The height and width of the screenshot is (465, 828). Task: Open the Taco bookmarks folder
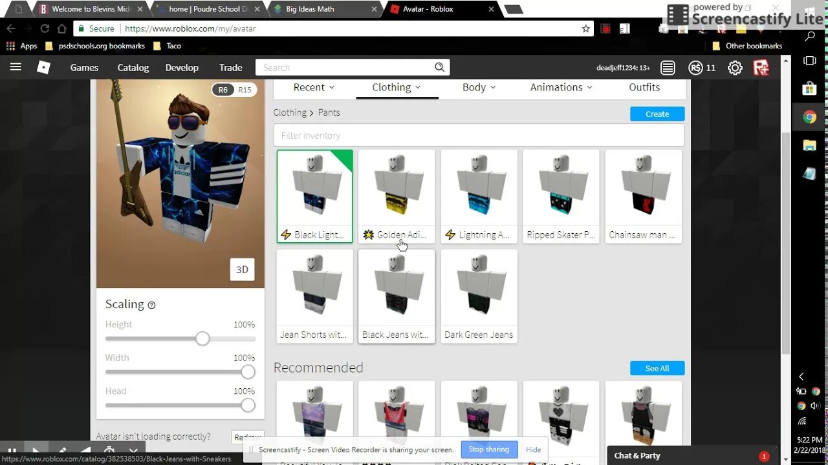pyautogui.click(x=168, y=46)
